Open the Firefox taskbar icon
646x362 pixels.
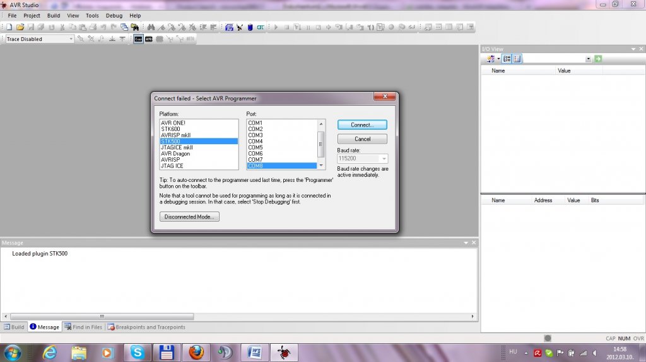coord(196,353)
